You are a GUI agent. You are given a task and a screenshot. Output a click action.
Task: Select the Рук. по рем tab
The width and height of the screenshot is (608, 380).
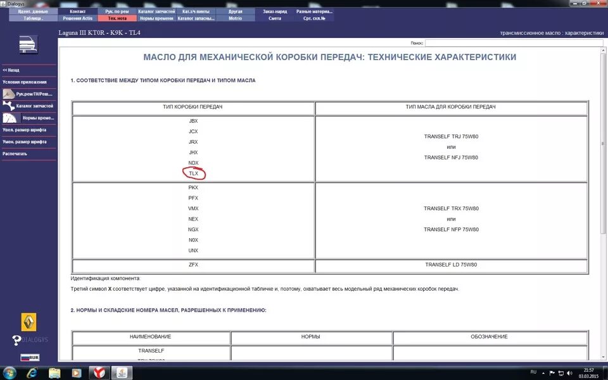tap(117, 11)
